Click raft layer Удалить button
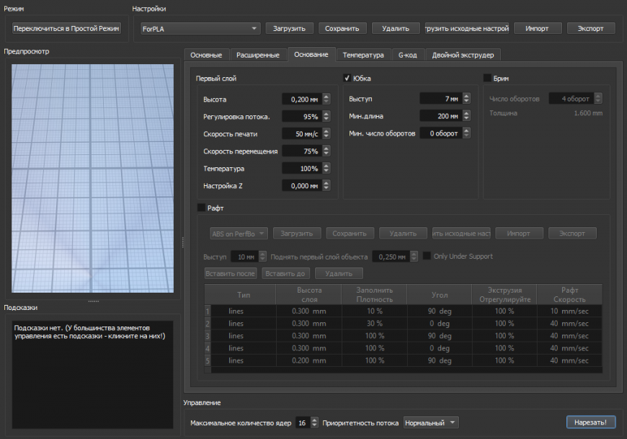This screenshot has width=627, height=439. tap(339, 273)
